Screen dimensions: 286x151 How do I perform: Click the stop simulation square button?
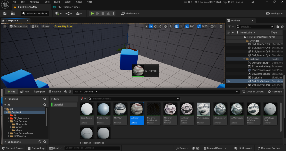(x=103, y=13)
